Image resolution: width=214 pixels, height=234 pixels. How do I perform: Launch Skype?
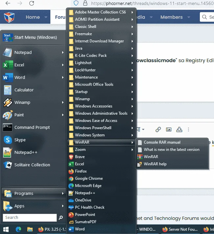[34, 140]
